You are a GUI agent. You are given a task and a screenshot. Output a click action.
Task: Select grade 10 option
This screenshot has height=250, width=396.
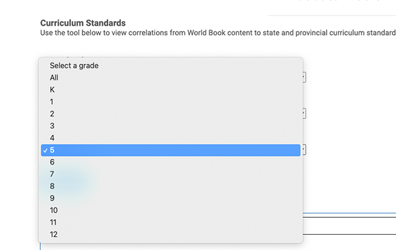pos(170,211)
